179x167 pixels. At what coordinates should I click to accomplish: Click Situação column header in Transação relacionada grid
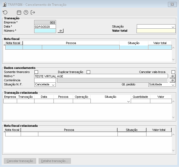point(110,97)
